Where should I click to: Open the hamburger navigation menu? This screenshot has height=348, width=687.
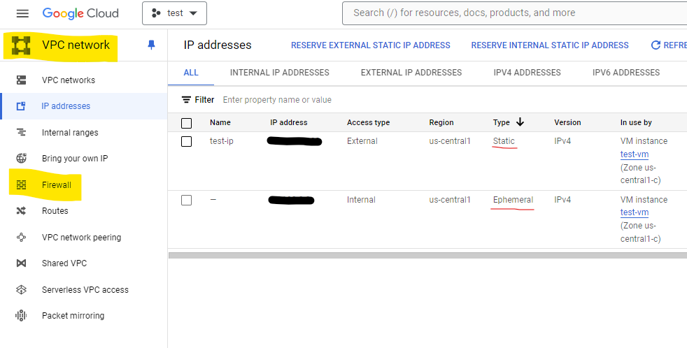22,13
